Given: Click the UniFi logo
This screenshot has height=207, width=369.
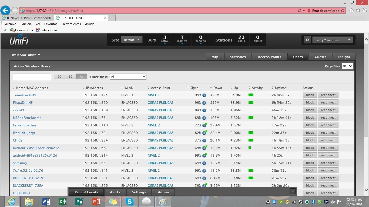Looking at the screenshot, I should (19, 40).
